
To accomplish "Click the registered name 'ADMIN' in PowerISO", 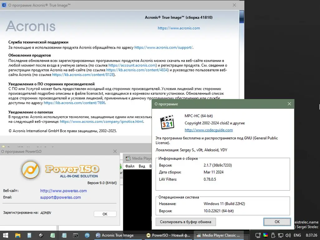I will pyautogui.click(x=46, y=213).
